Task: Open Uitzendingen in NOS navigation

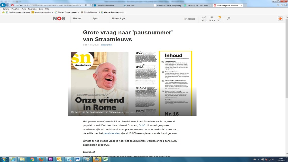Action: click(119, 18)
